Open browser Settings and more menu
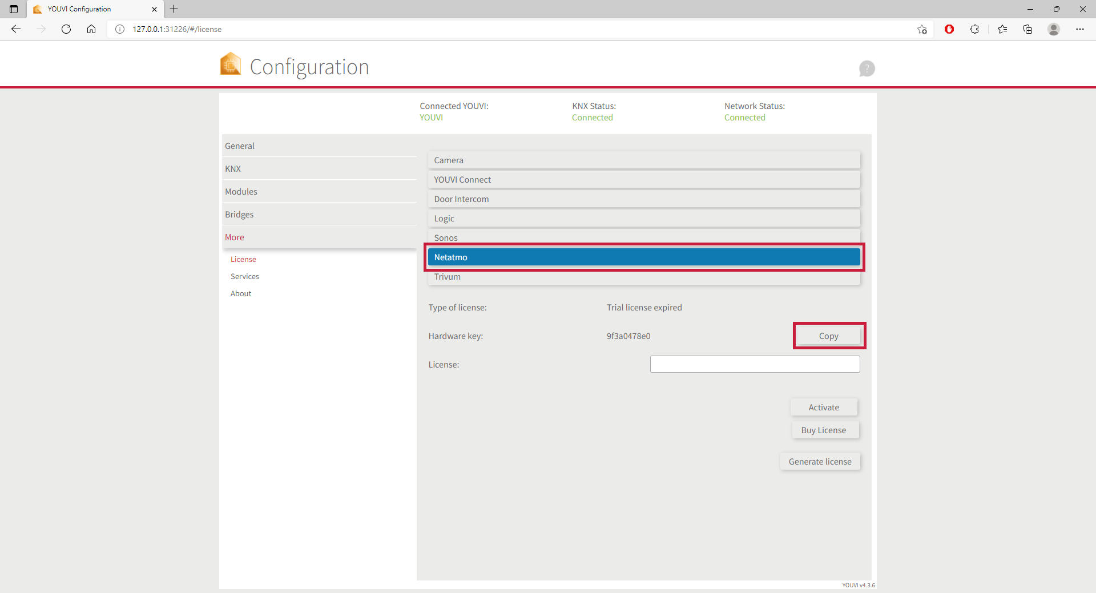The image size is (1096, 593). pos(1080,29)
